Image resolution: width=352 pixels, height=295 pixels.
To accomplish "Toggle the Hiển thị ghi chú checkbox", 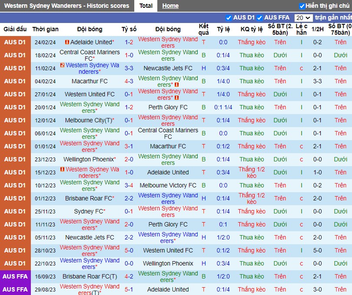I will tap(302, 6).
